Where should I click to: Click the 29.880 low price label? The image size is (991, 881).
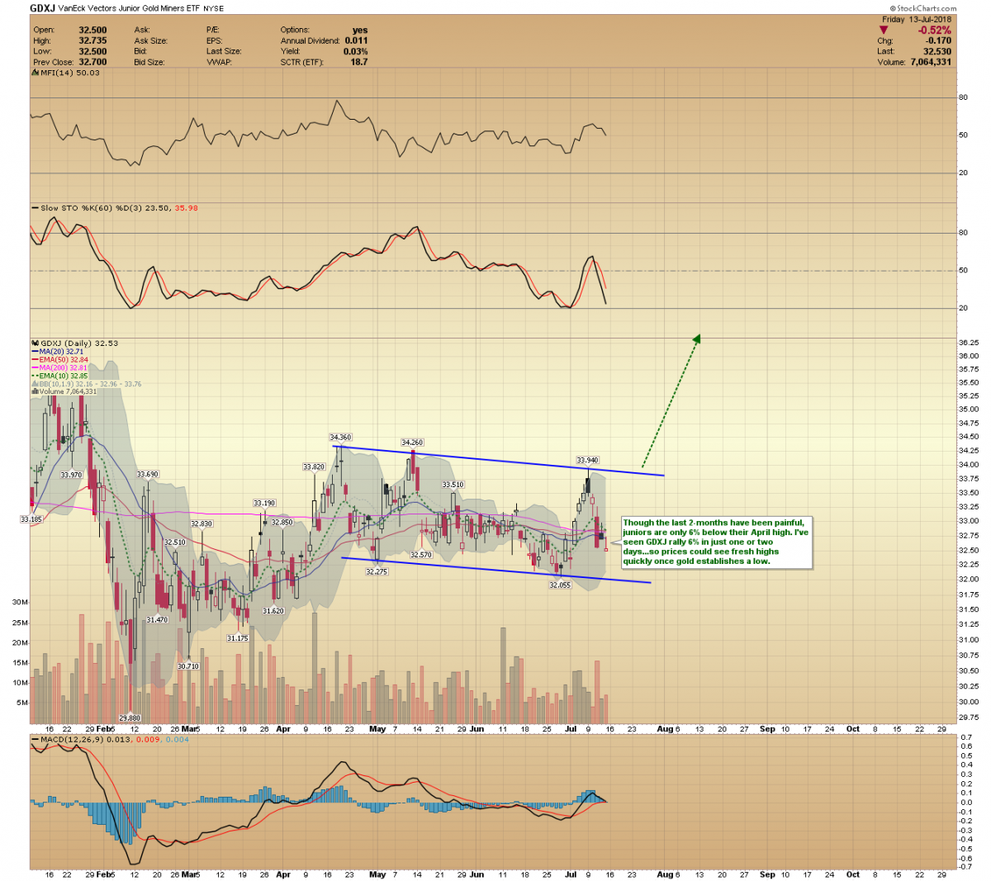[130, 718]
